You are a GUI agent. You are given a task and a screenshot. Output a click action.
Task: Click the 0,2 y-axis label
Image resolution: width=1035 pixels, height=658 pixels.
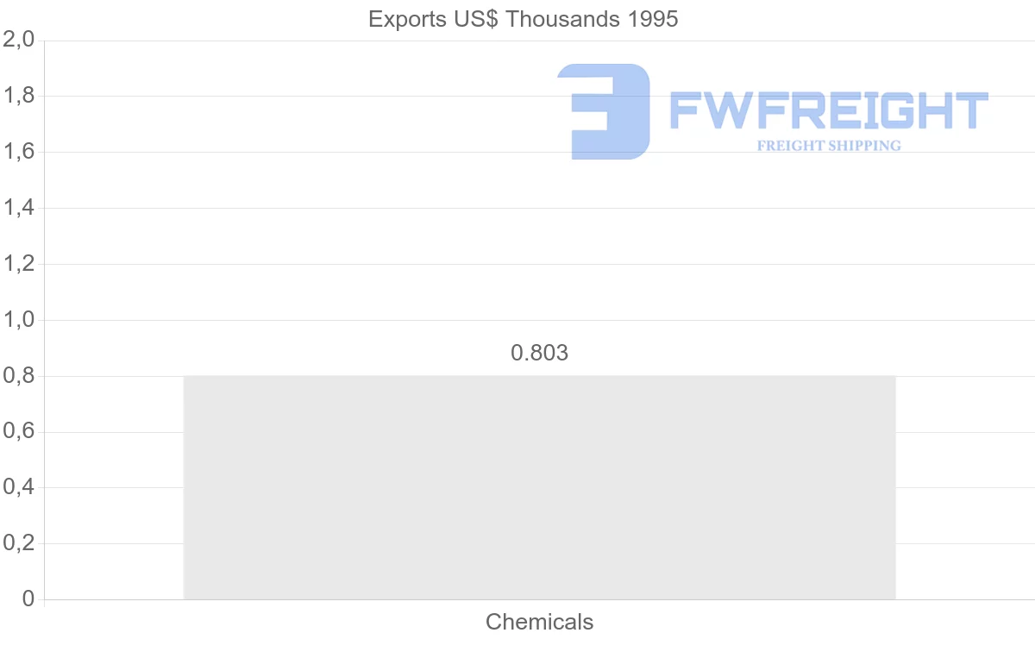[19, 544]
